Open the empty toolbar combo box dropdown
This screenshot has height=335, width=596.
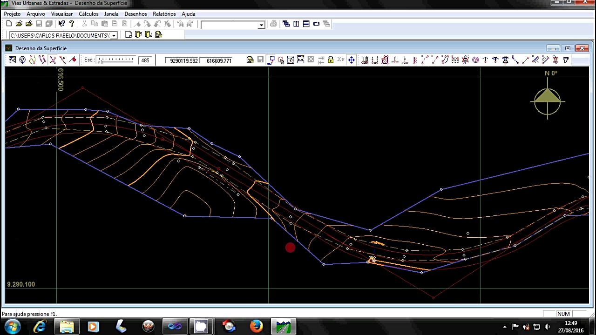261,25
